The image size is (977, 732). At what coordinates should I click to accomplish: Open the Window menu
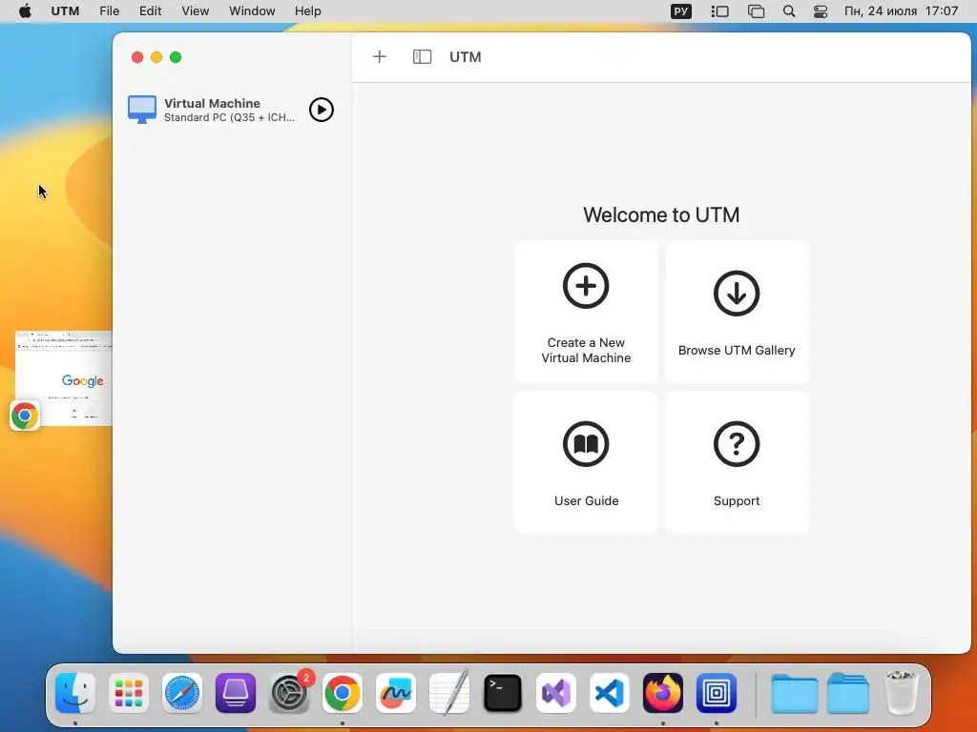tap(252, 11)
